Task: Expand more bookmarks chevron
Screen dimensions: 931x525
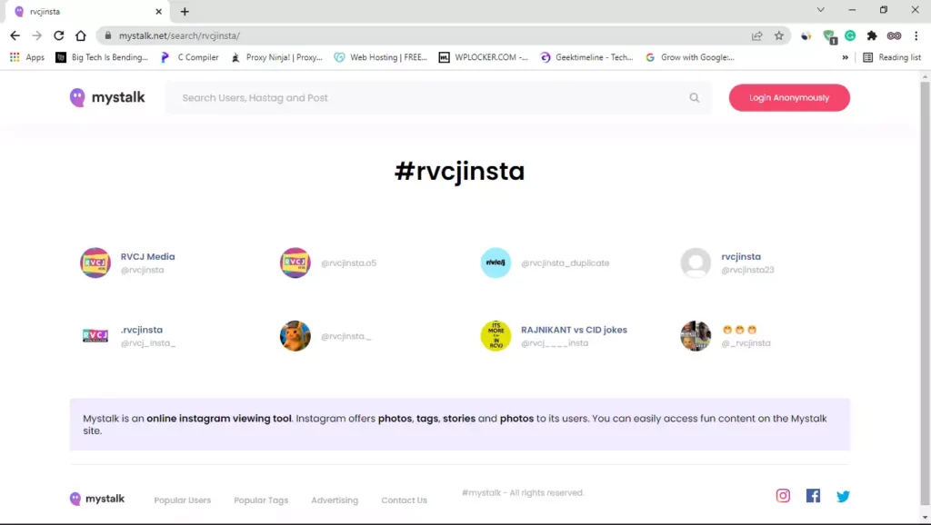Action: tap(845, 57)
